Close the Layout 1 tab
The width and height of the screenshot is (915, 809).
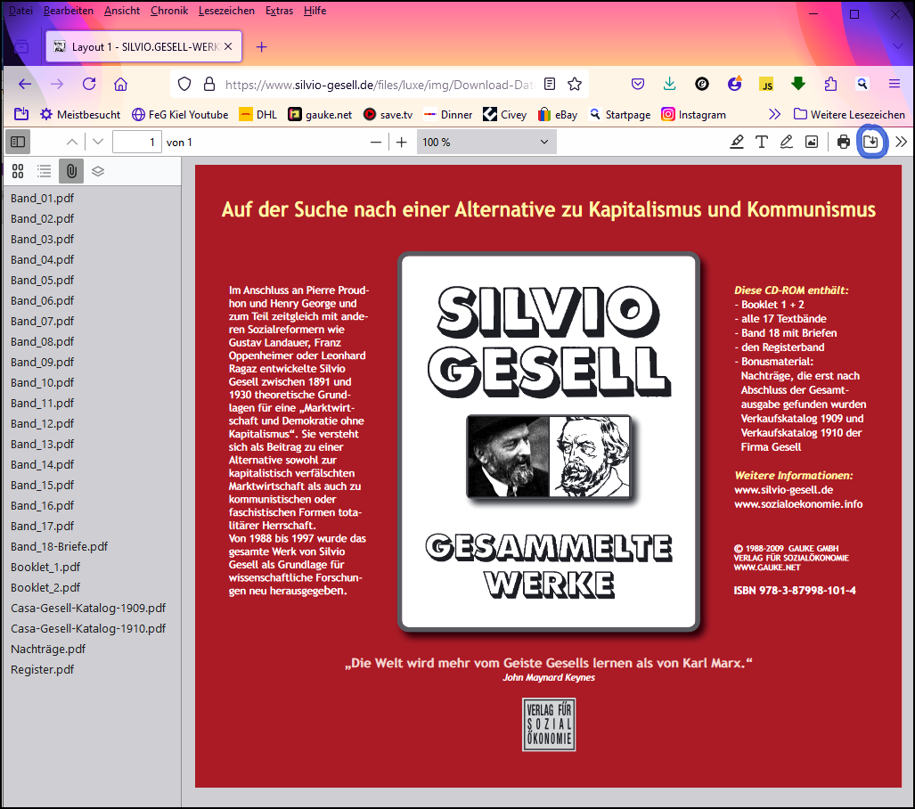click(228, 46)
